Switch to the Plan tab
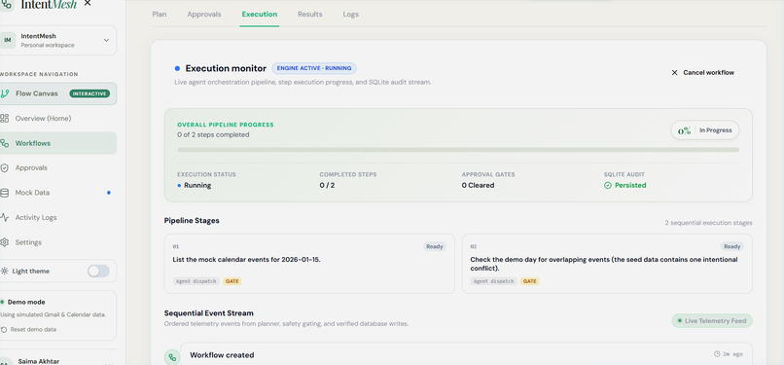The width and height of the screenshot is (784, 365). (159, 14)
